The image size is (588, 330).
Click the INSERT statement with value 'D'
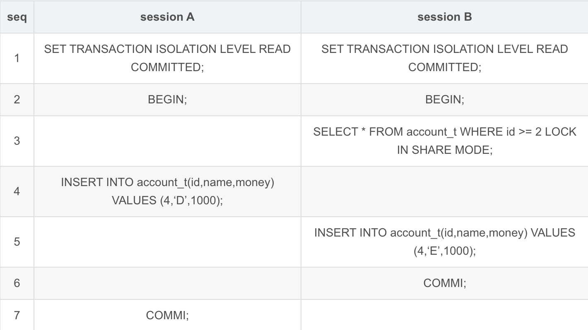pyautogui.click(x=167, y=191)
